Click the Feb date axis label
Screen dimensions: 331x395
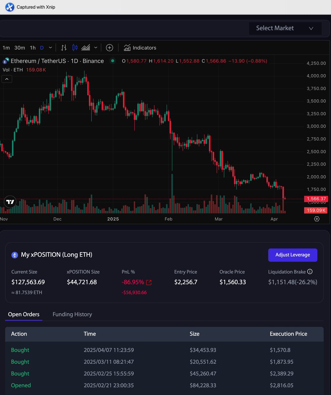click(168, 219)
